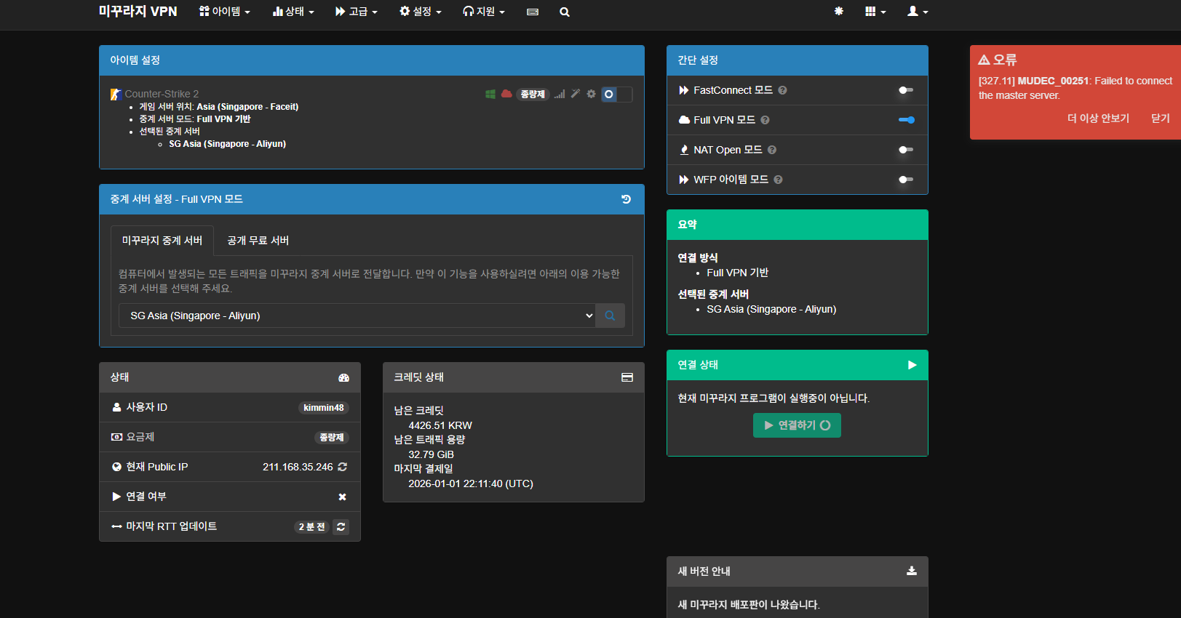Click the search button beside relay server select
This screenshot has width=1181, height=618.
pyautogui.click(x=610, y=316)
